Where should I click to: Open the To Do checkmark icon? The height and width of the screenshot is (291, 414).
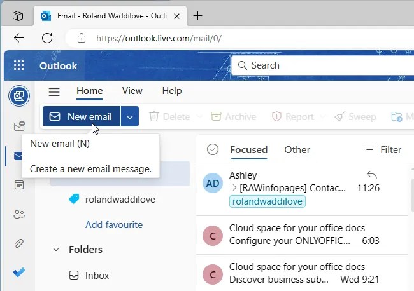[19, 272]
